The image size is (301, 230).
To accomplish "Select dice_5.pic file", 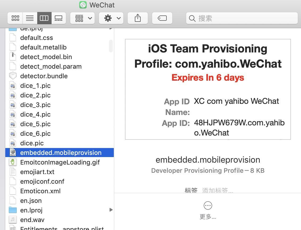I will 60,124.
